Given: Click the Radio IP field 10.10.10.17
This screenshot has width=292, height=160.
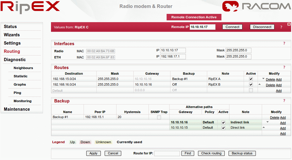Looking at the screenshot, I should 173,50.
